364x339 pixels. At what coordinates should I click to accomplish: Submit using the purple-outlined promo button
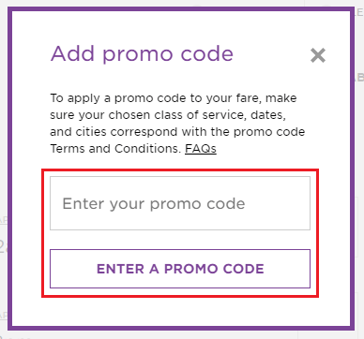point(180,269)
